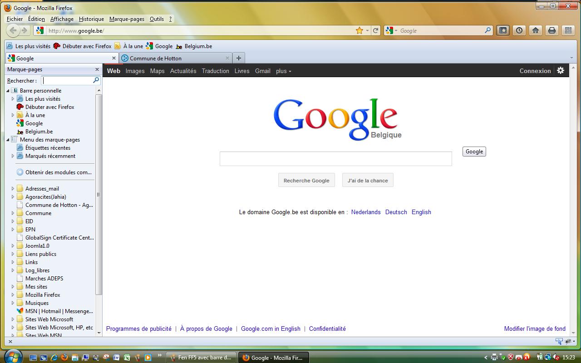Expand the Mozilla Firefox folder
The height and width of the screenshot is (363, 581).
coord(13,295)
